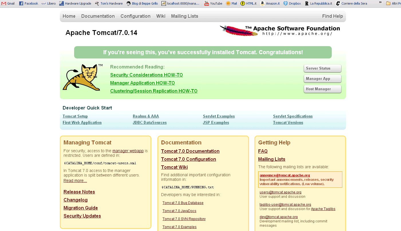Open Configuration in the navigation bar
Viewport: 401px width, 231px height.
pyautogui.click(x=135, y=16)
